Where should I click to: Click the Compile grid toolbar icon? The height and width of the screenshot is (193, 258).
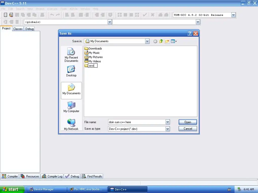click(120, 15)
